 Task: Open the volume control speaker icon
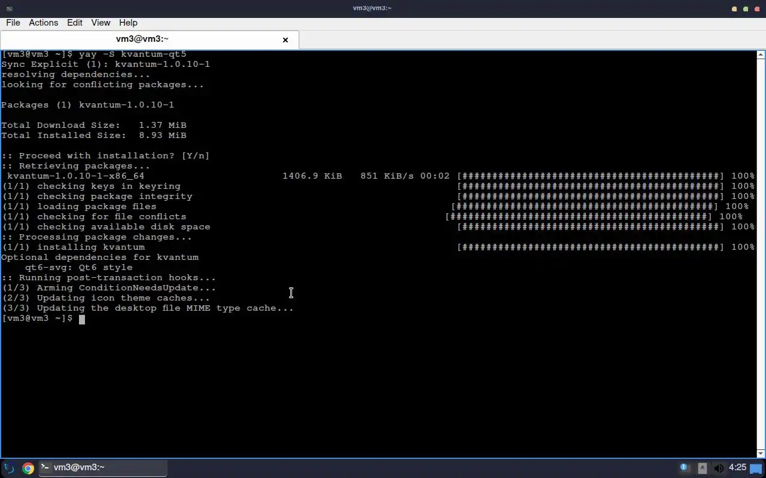tap(719, 468)
